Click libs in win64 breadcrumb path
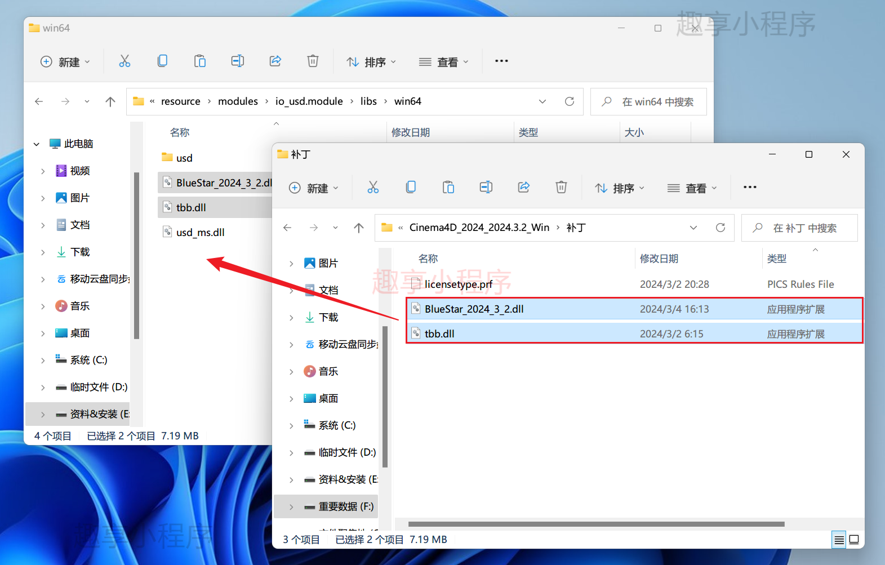885x565 pixels. 368,101
